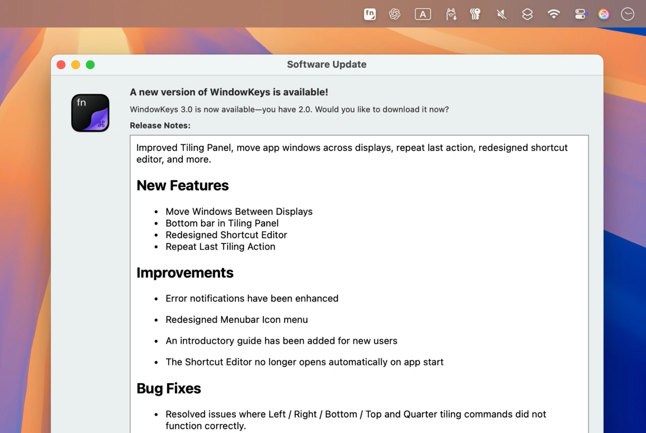
Task: Launch Siri from the menu bar
Action: [x=604, y=14]
